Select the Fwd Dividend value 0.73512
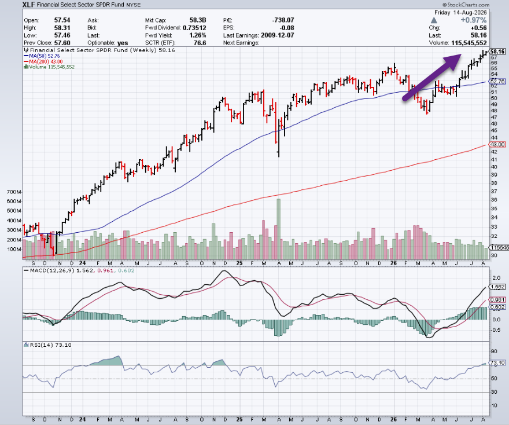Image resolution: width=509 pixels, height=425 pixels. 194,28
